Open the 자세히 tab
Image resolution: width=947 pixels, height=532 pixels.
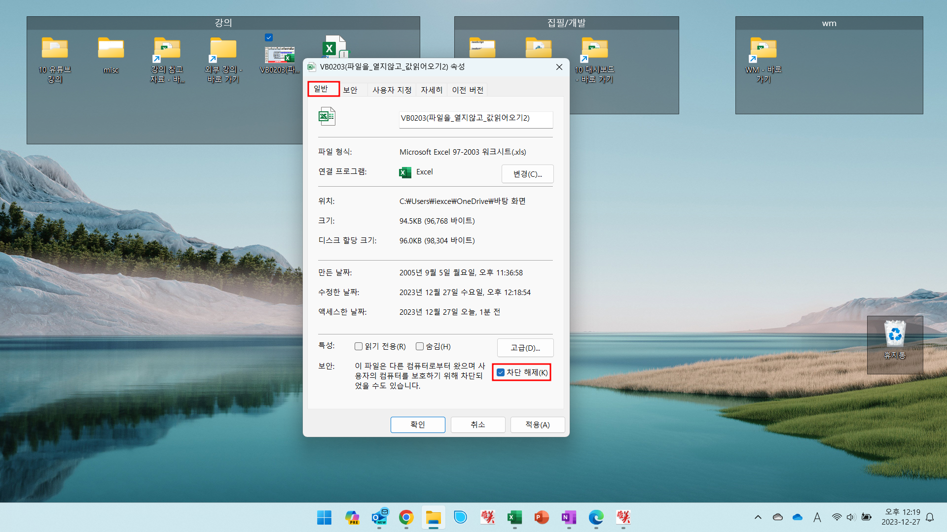[431, 90]
